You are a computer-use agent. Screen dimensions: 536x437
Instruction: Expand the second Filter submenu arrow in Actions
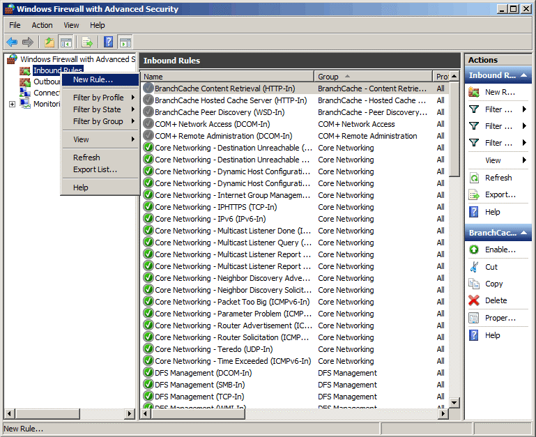[x=524, y=126]
